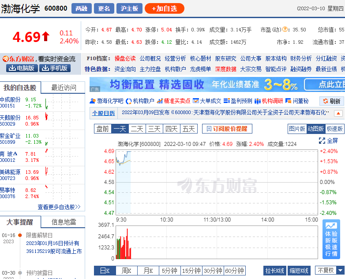The height and width of the screenshot is (279, 345).
Task: Switch to 信息地雷 tab
Action: click(64, 222)
